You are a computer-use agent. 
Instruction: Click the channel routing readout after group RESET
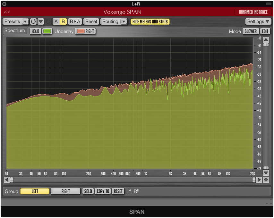tap(133, 191)
